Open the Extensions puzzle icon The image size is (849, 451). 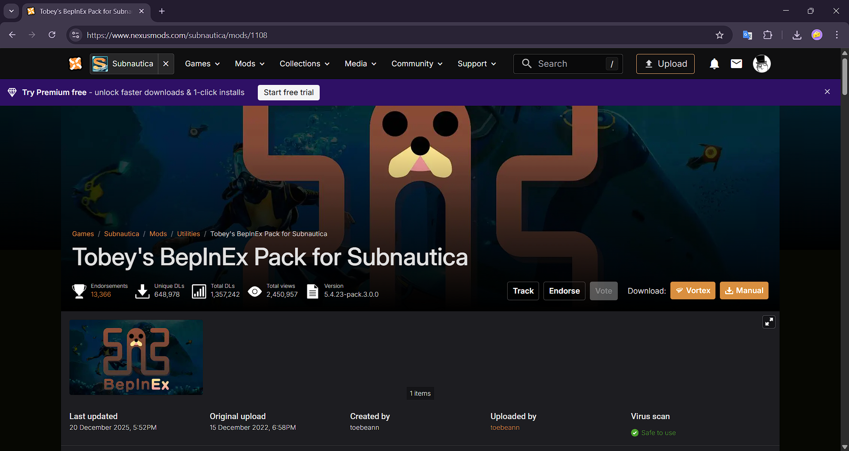(768, 35)
